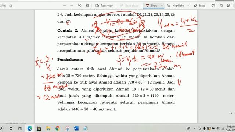Click the fit-page diamond icon at right edge

232,113
